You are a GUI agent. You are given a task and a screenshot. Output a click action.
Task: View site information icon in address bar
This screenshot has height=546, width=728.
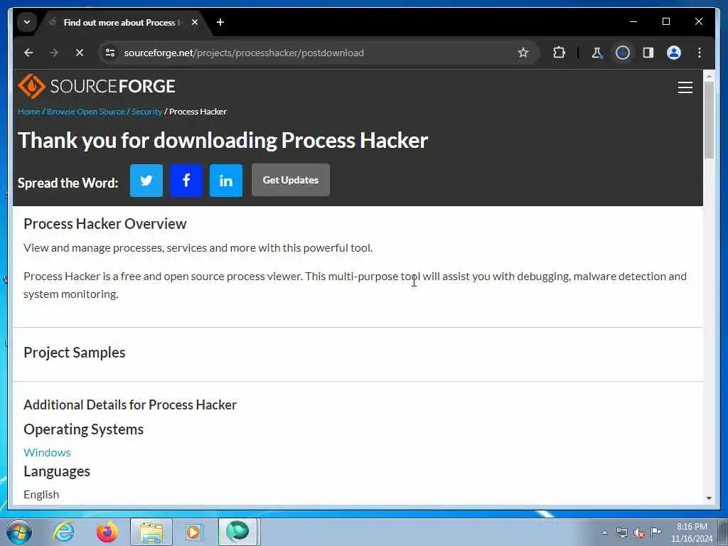point(110,53)
